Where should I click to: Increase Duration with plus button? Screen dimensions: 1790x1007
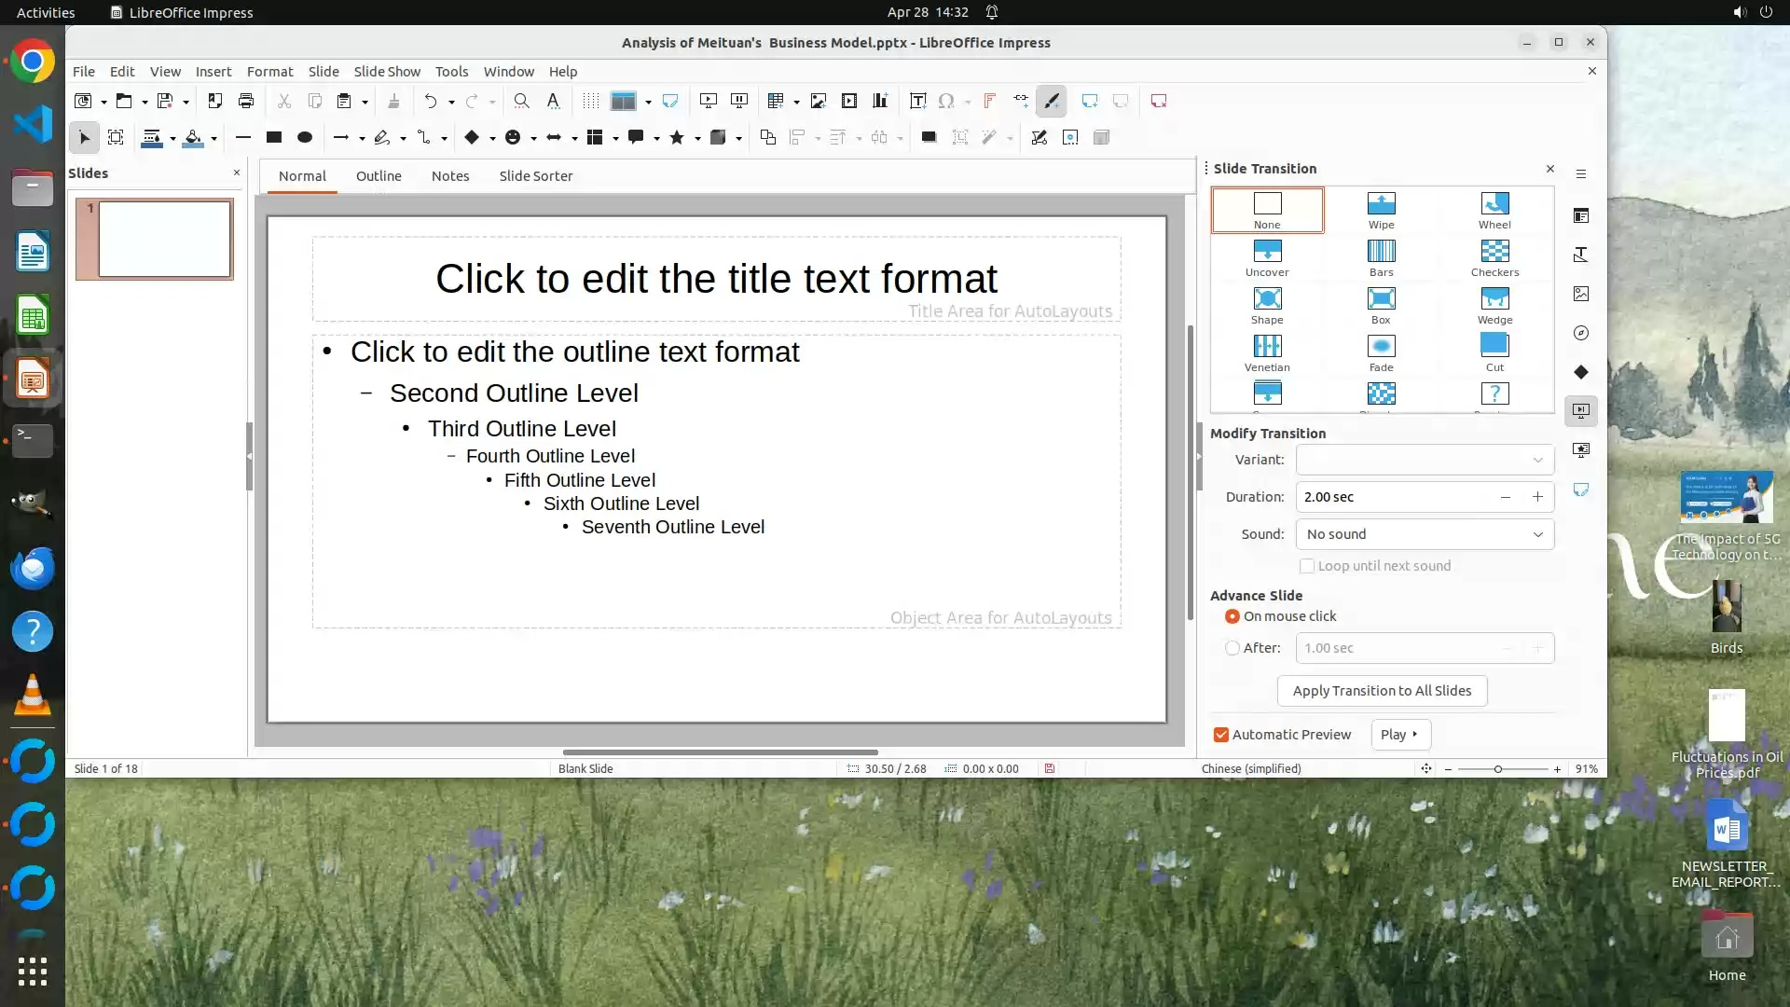pos(1536,497)
